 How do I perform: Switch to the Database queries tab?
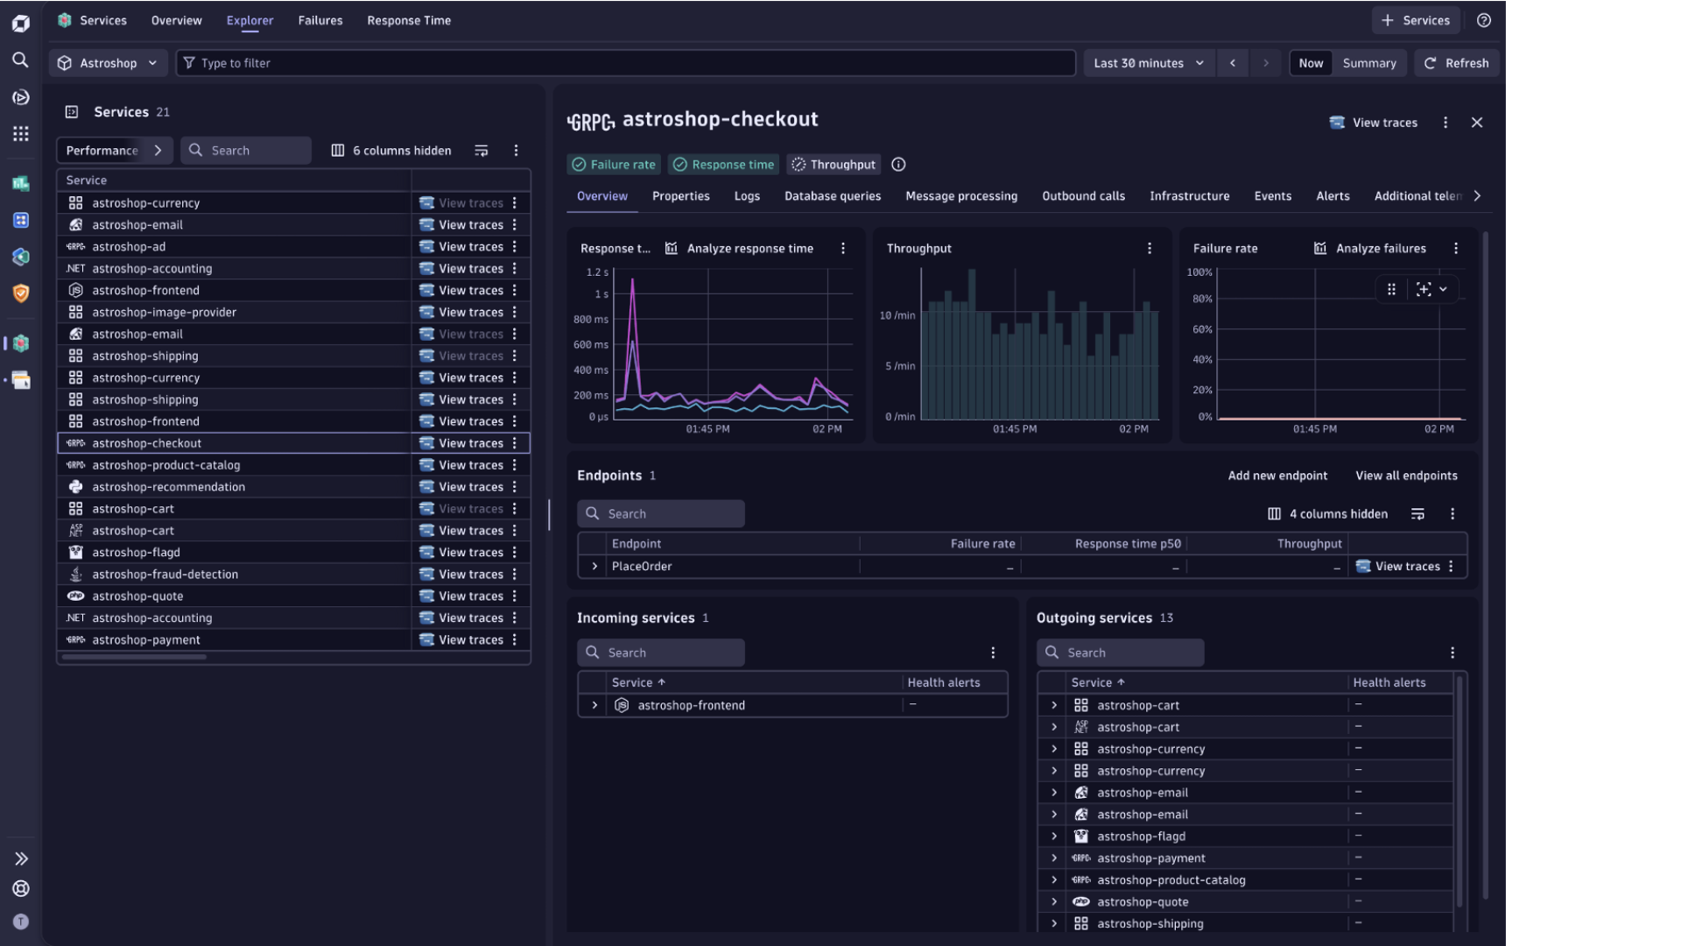click(x=832, y=195)
